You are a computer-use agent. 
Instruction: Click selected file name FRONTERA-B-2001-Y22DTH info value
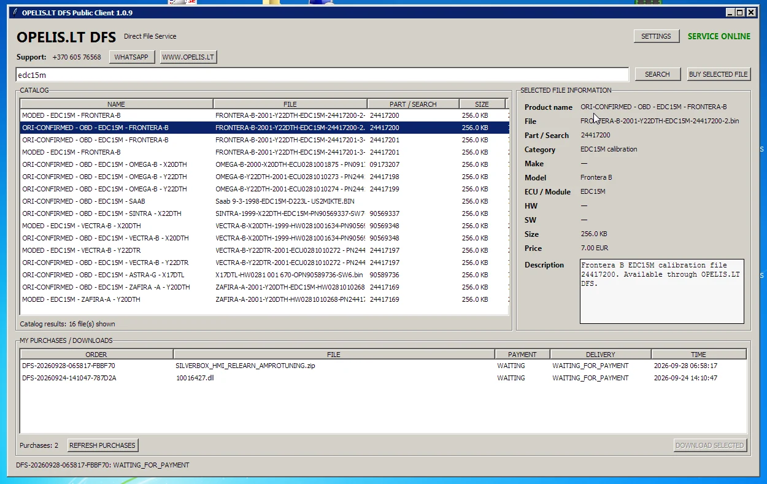[x=660, y=121]
